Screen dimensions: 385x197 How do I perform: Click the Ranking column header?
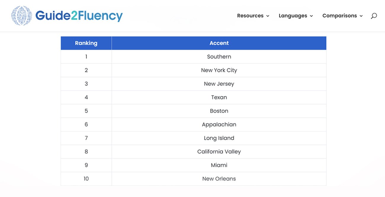click(x=86, y=43)
